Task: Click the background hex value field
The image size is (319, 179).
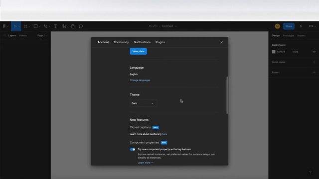Action: 281,52
